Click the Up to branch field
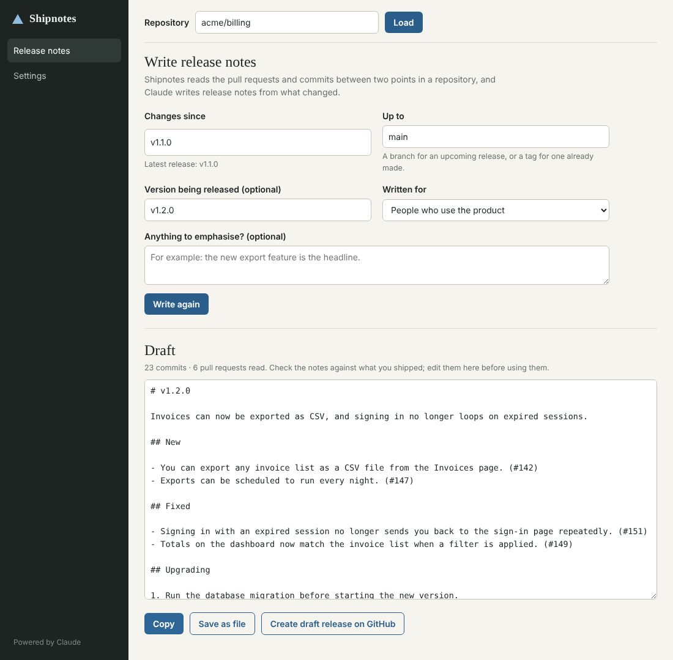This screenshot has height=660, width=673. 496,137
